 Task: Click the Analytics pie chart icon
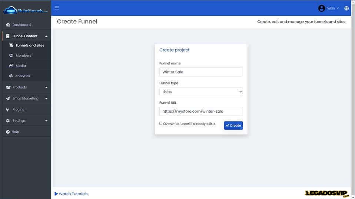pos(11,76)
